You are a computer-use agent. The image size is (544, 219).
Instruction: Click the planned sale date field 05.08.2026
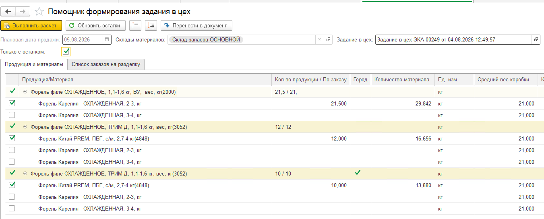click(83, 39)
